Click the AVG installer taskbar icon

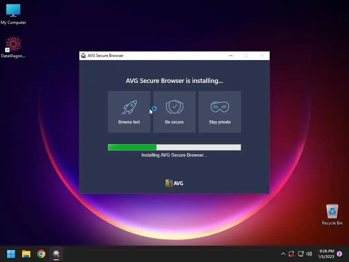coord(56,254)
